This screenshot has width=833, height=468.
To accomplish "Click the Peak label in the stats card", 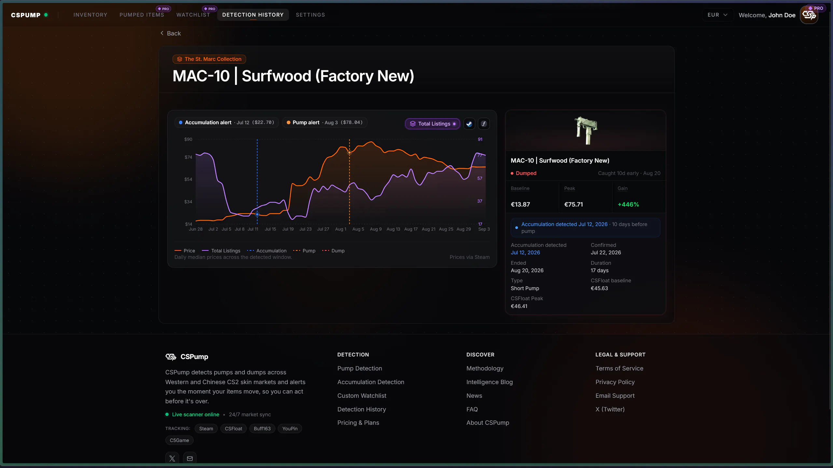I will pyautogui.click(x=569, y=188).
